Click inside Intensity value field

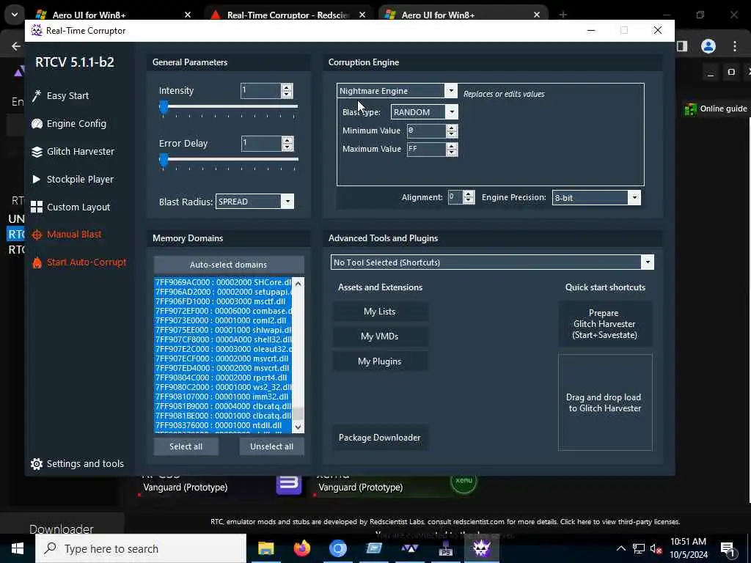tap(261, 90)
